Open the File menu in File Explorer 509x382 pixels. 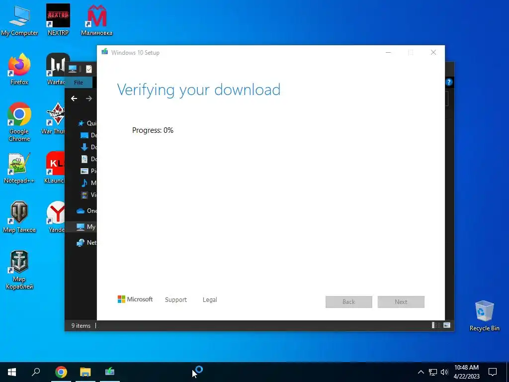click(79, 83)
